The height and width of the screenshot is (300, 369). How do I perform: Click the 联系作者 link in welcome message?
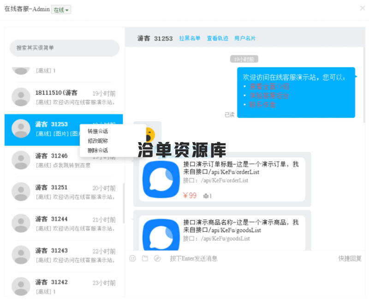[x=262, y=105]
